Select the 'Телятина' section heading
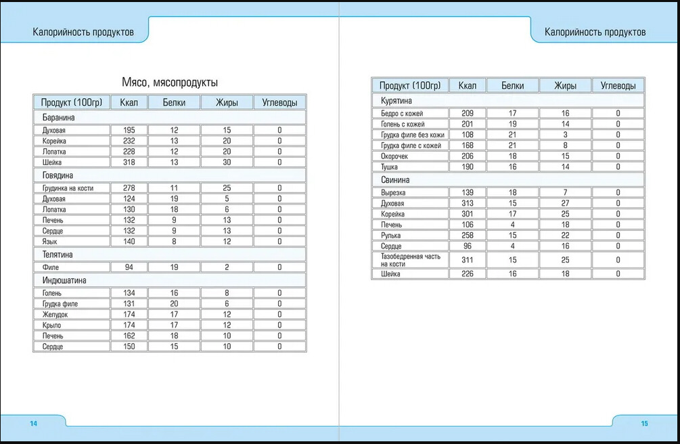The image size is (680, 444). (x=58, y=254)
